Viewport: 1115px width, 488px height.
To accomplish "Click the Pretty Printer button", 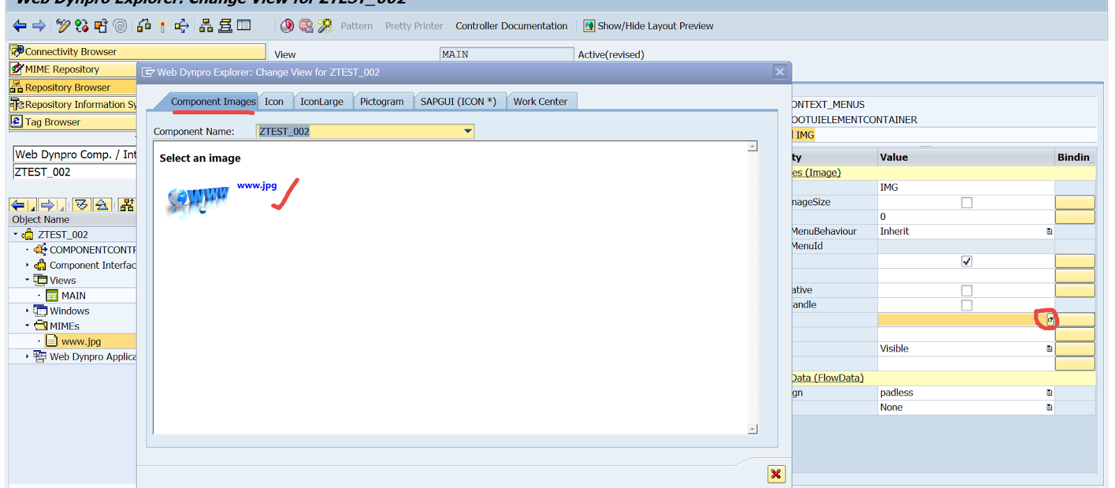I will pos(414,26).
